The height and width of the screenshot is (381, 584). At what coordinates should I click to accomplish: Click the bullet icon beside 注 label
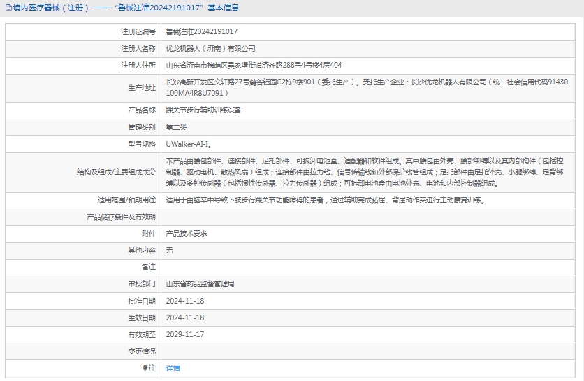coord(145,368)
